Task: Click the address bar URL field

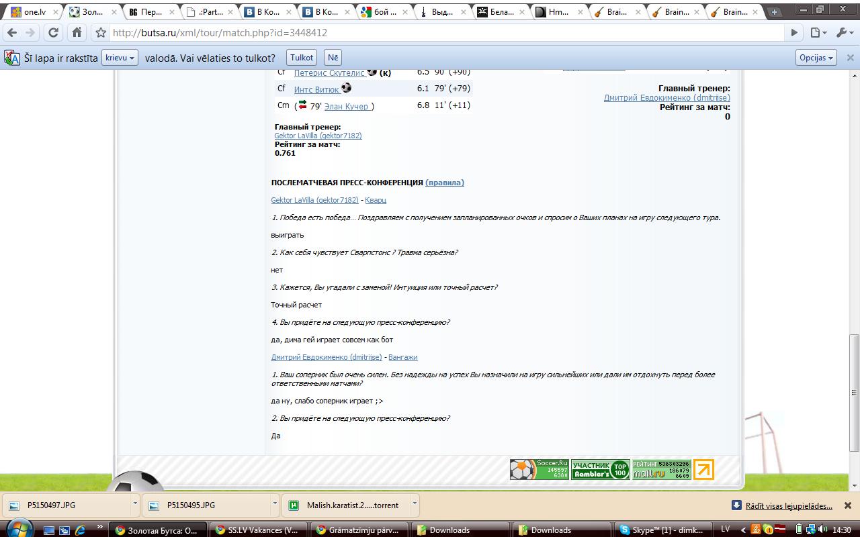Action: point(443,32)
